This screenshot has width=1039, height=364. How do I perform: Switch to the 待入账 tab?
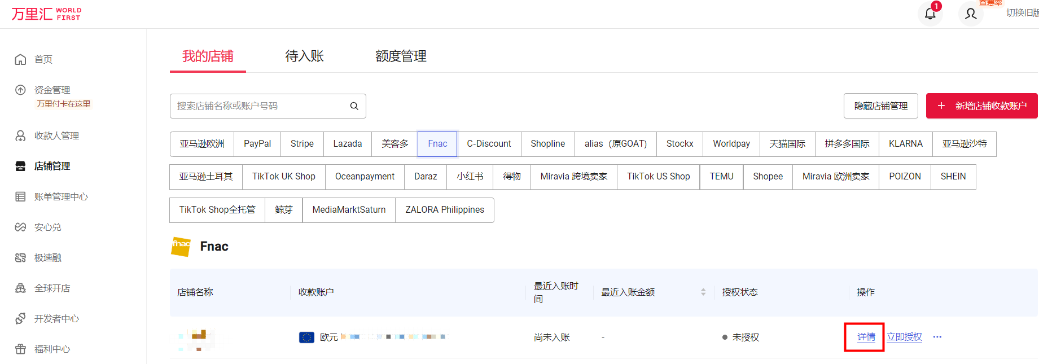(304, 56)
